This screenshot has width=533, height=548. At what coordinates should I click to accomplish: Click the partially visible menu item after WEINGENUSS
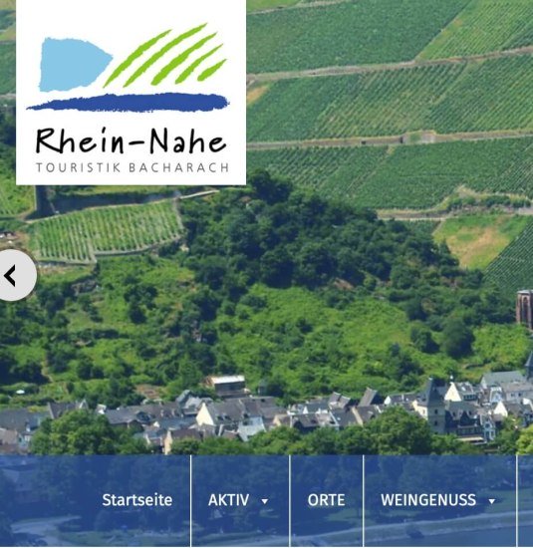pos(525,501)
